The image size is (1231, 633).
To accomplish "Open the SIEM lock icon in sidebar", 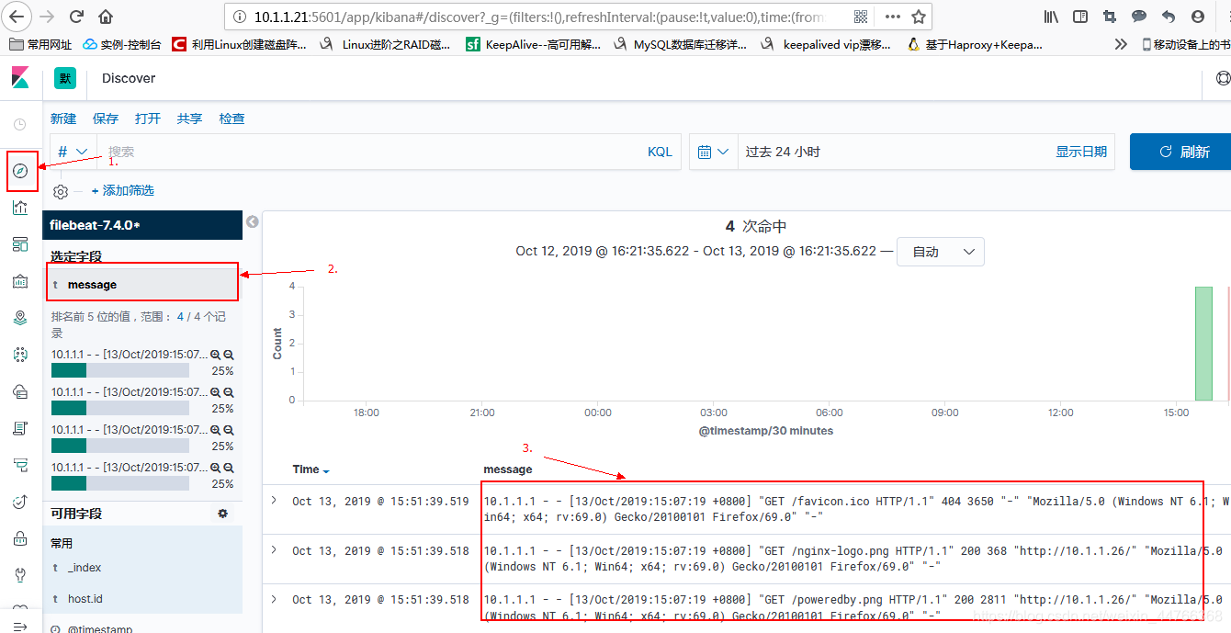I will (20, 538).
